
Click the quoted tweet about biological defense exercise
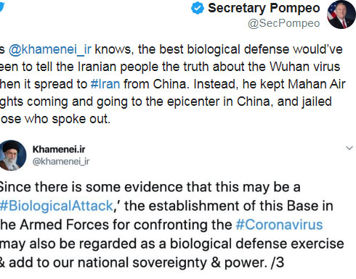pos(171,225)
